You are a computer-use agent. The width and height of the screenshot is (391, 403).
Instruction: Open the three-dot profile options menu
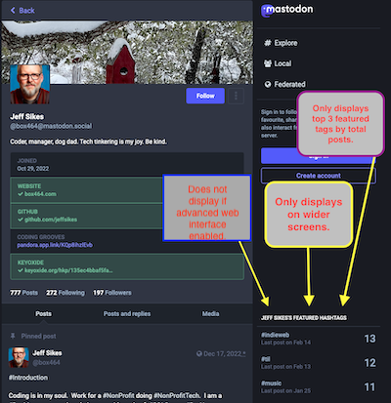[236, 96]
